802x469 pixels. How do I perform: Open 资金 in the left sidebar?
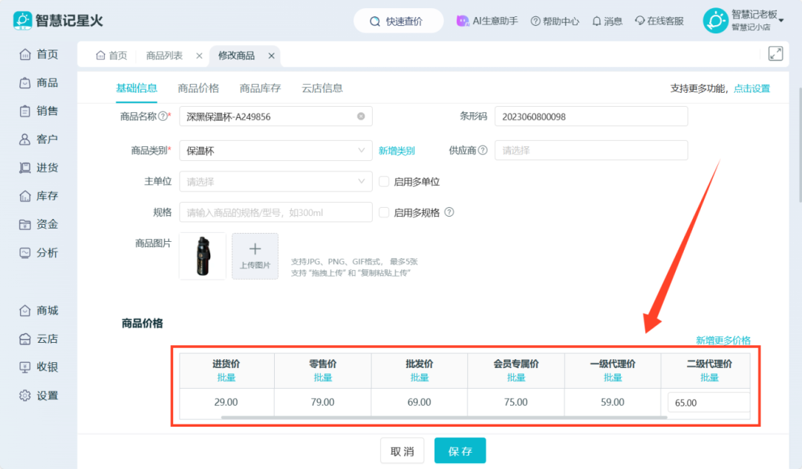[39, 224]
